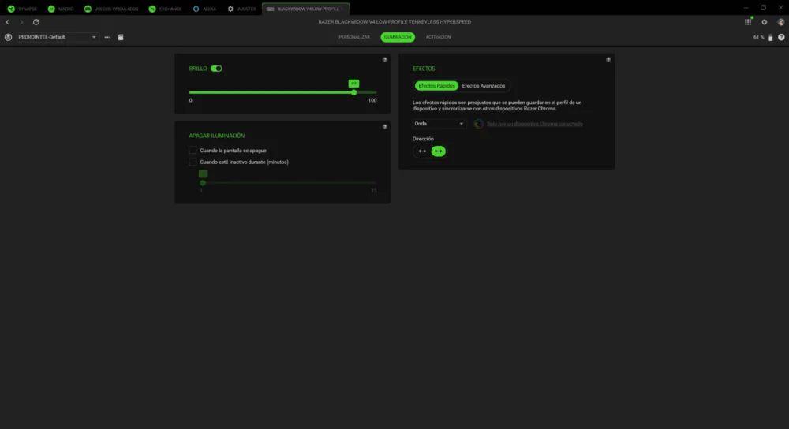Open the Alexa tab
The width and height of the screenshot is (789, 429).
coord(205,9)
